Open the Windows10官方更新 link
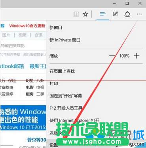Viewport: 146px width, 148px height. point(27,26)
